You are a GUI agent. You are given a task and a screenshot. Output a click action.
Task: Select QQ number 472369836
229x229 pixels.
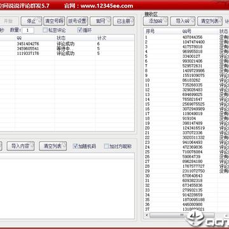point(192,147)
